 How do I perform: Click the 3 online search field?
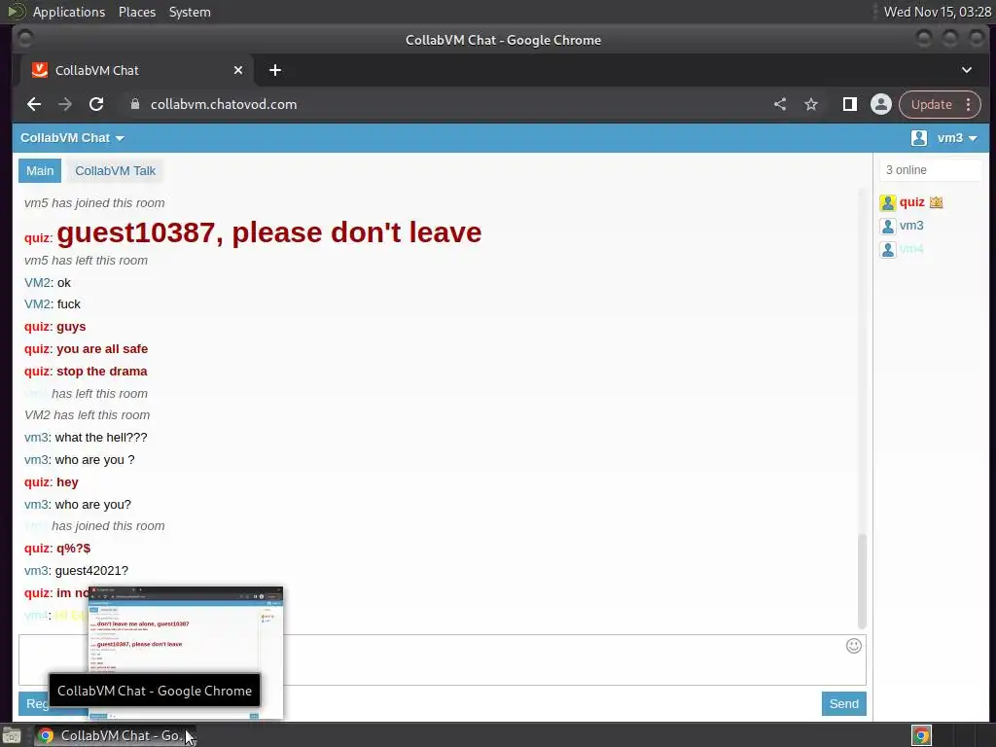pos(931,170)
